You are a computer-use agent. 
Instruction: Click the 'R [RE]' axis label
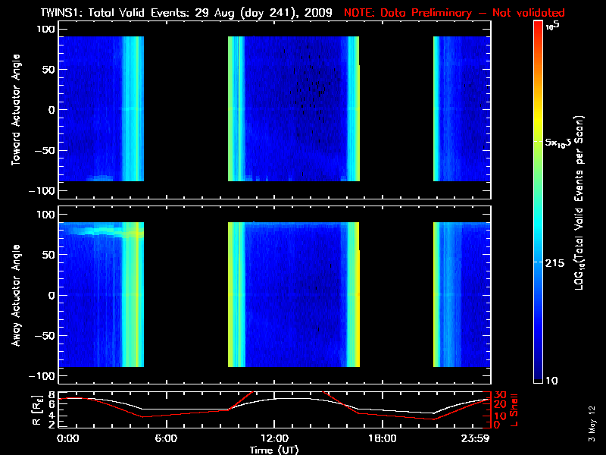(x=36, y=410)
